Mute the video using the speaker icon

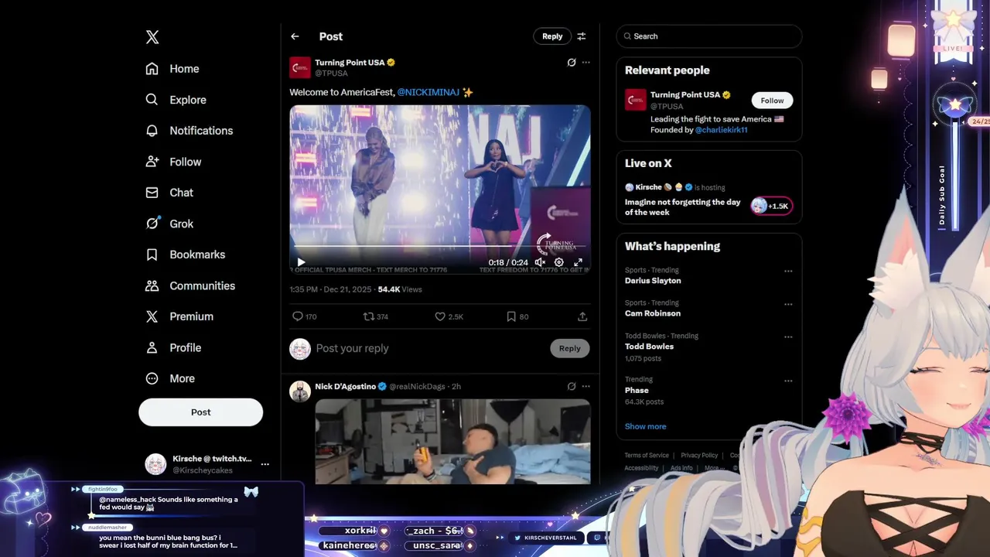click(540, 262)
